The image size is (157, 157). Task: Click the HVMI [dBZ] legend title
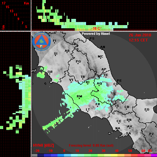pos(43,145)
